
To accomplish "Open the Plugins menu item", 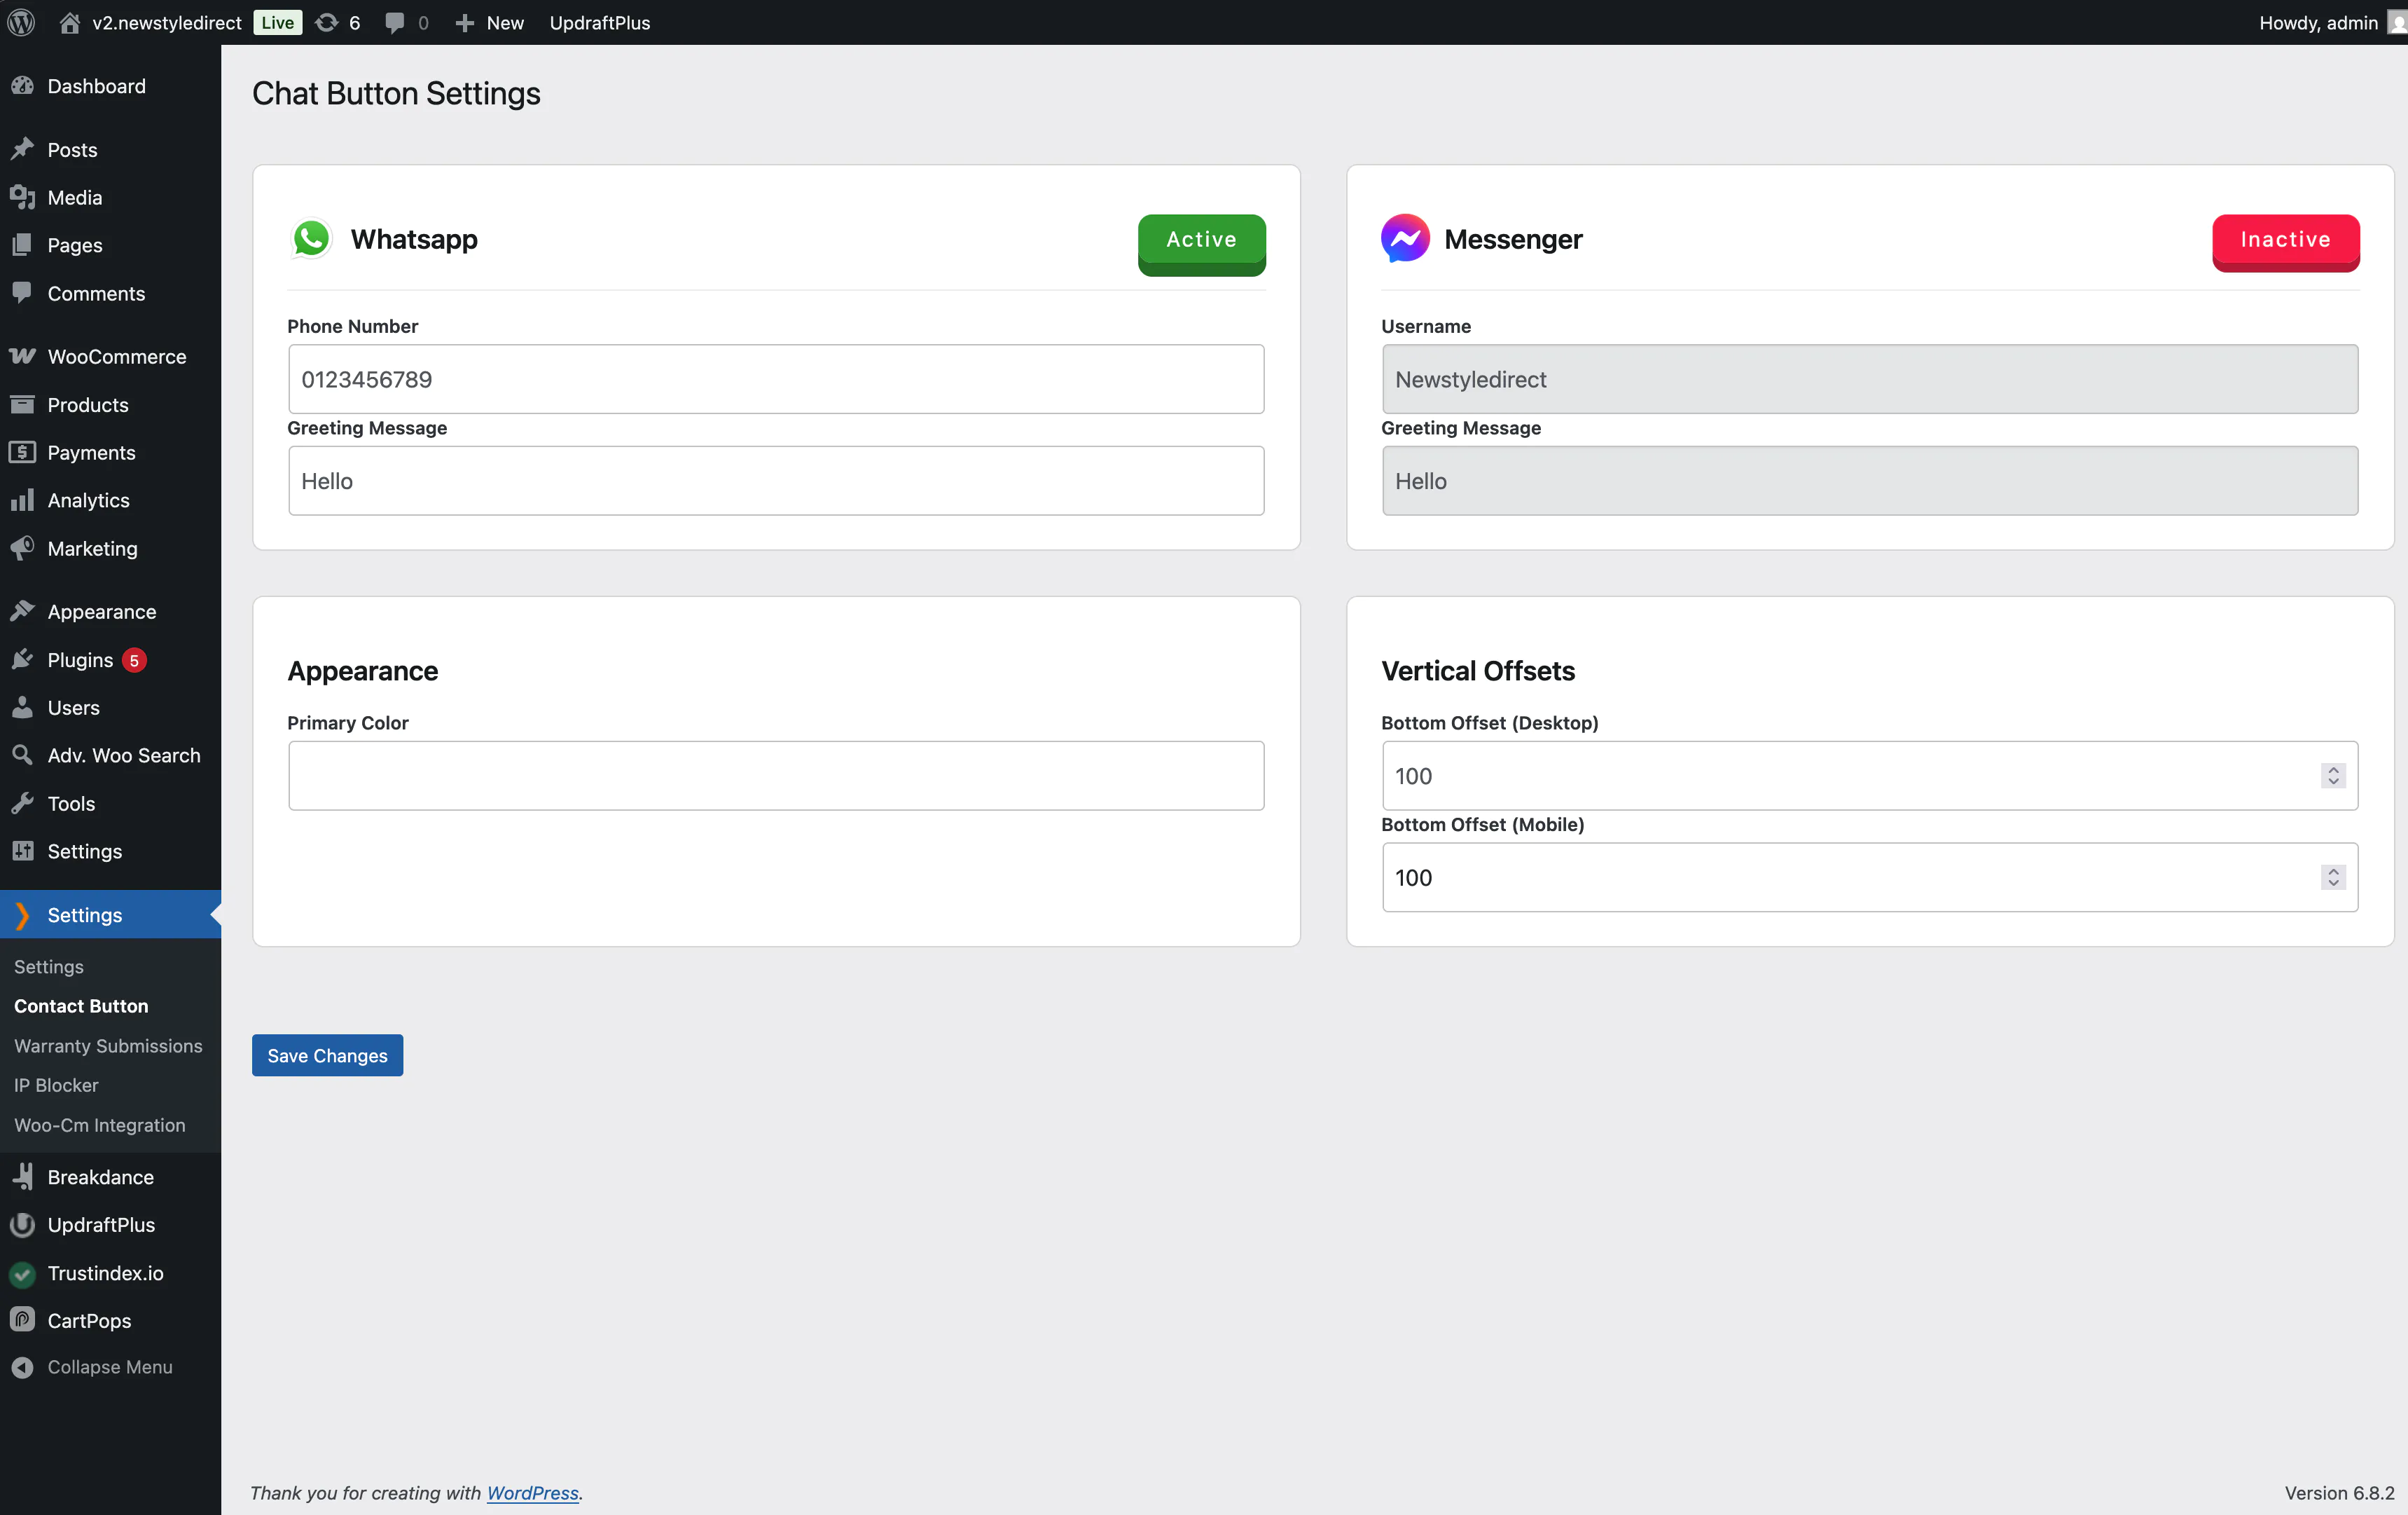I will pos(80,659).
